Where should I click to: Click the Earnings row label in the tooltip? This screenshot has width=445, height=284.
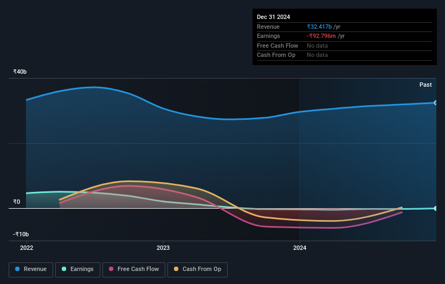coord(268,36)
